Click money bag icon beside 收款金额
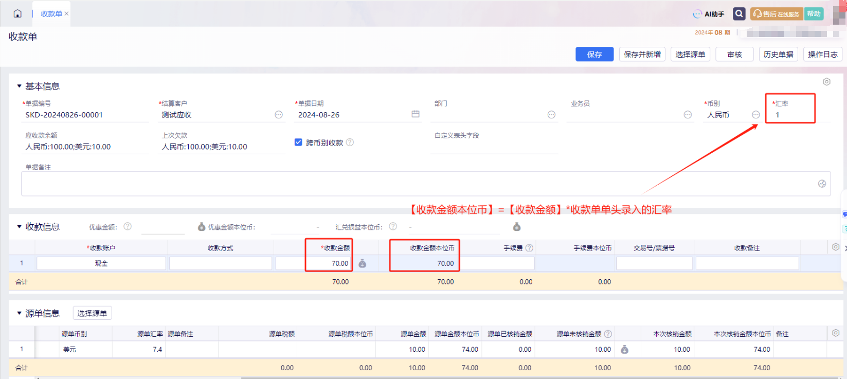The height and width of the screenshot is (379, 847). (362, 264)
